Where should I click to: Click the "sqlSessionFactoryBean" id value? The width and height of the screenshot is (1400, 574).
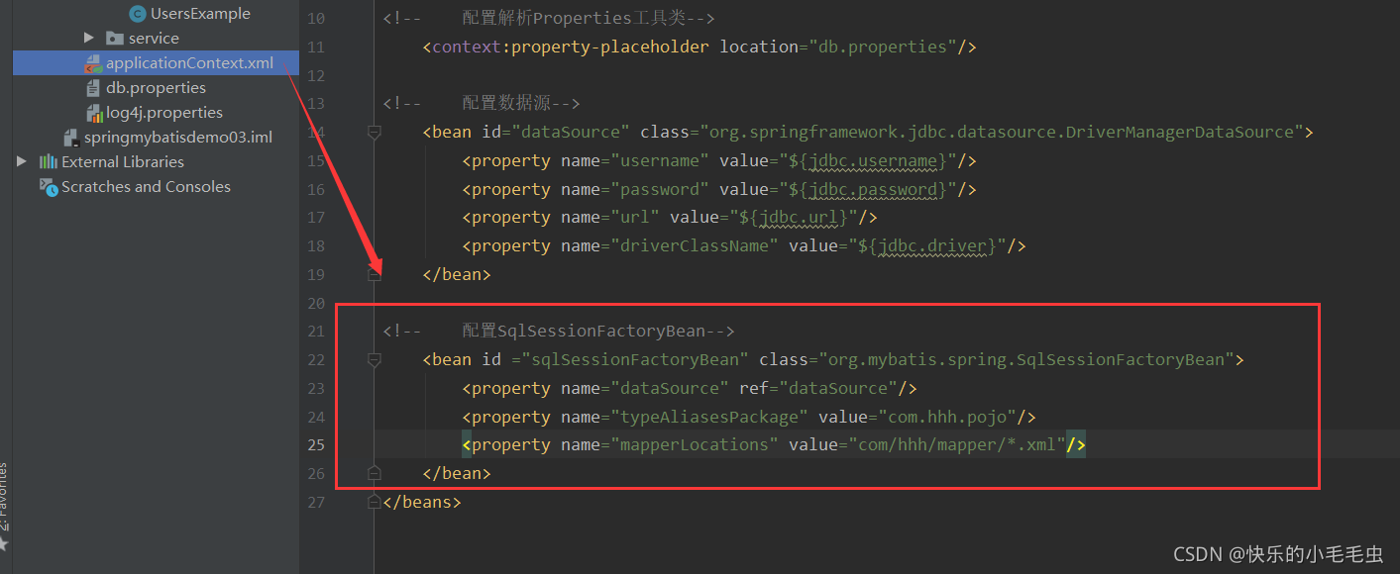(x=635, y=359)
